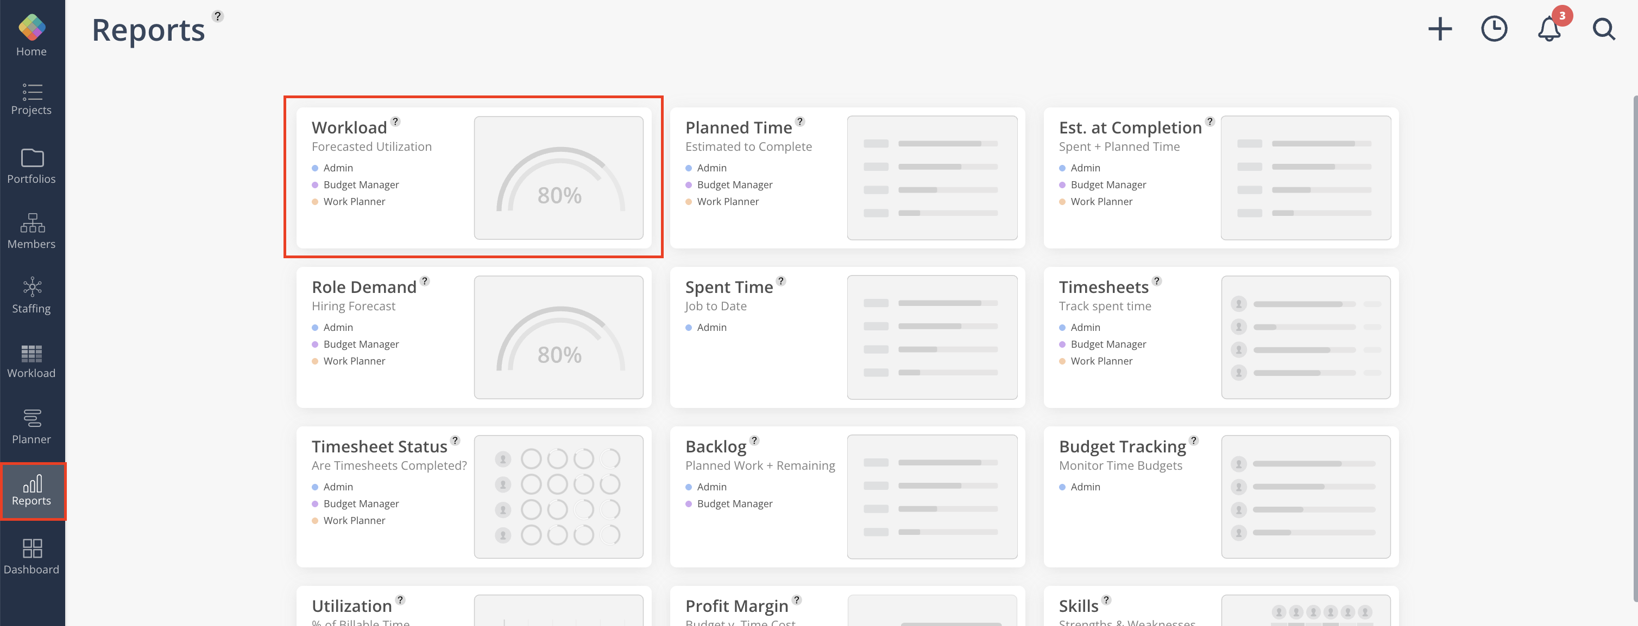Click help icon beside Role Demand

425,281
